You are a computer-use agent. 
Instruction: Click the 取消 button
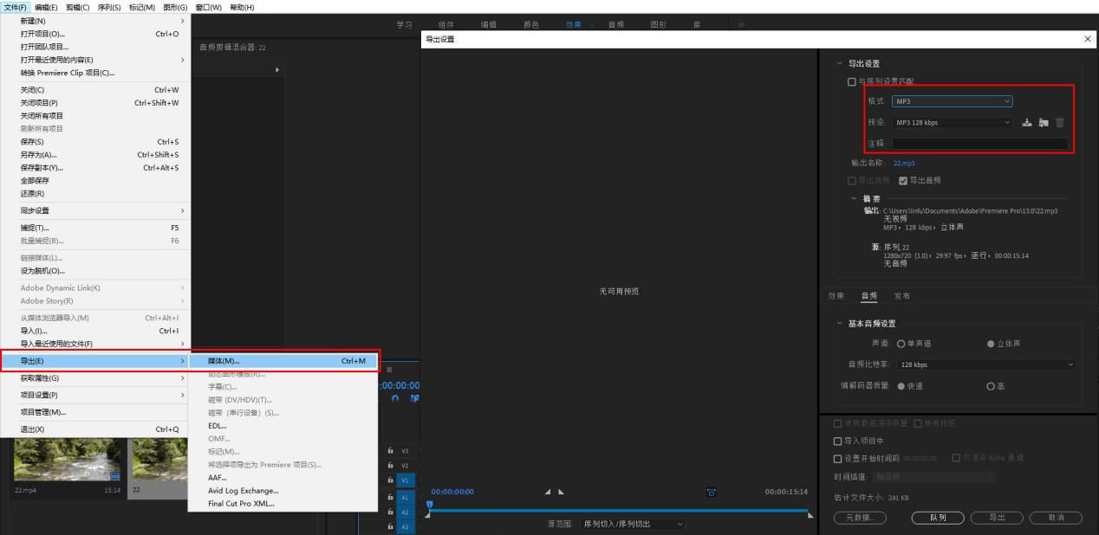point(1056,518)
